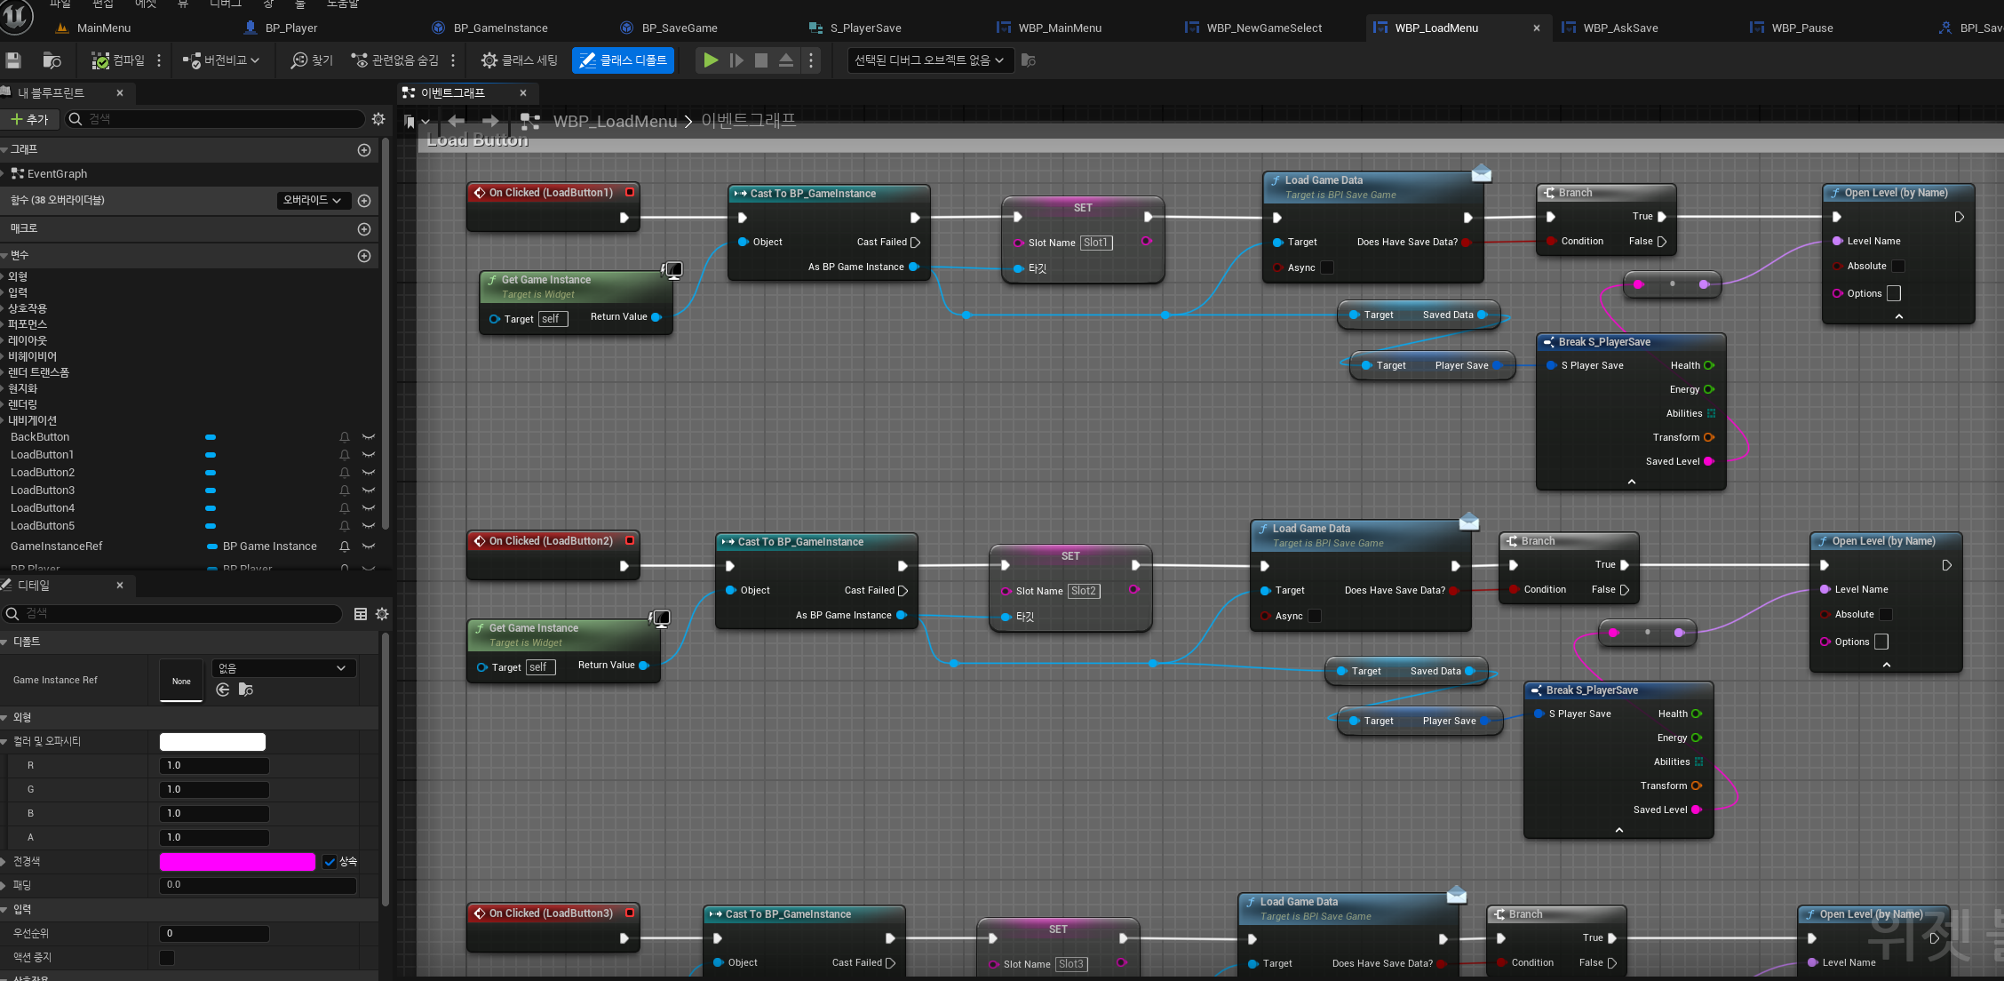Collapse first Break S_PlayerSave node arrow
2004x981 pixels.
tap(1632, 482)
